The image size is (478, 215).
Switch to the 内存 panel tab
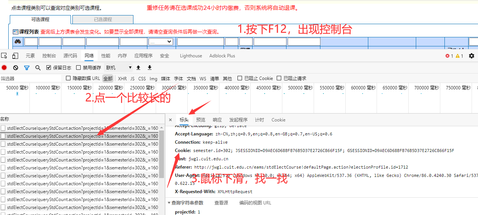(123, 56)
